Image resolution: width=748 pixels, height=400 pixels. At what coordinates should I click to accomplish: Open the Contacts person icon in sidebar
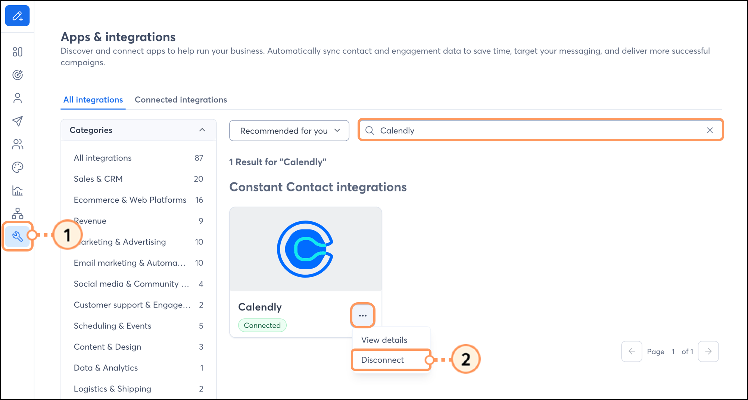coord(18,98)
